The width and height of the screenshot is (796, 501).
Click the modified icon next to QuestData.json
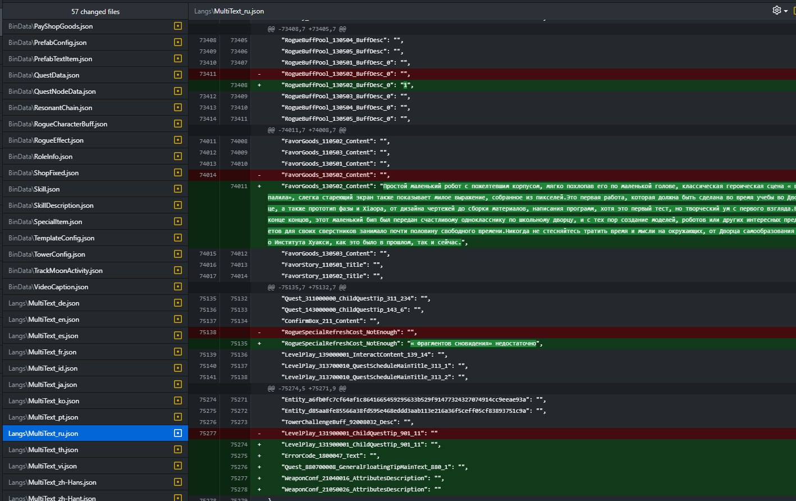tap(178, 75)
